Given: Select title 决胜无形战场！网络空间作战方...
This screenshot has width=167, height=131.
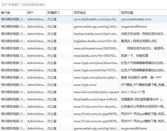Looking at the screenshot, I should 143,34.
